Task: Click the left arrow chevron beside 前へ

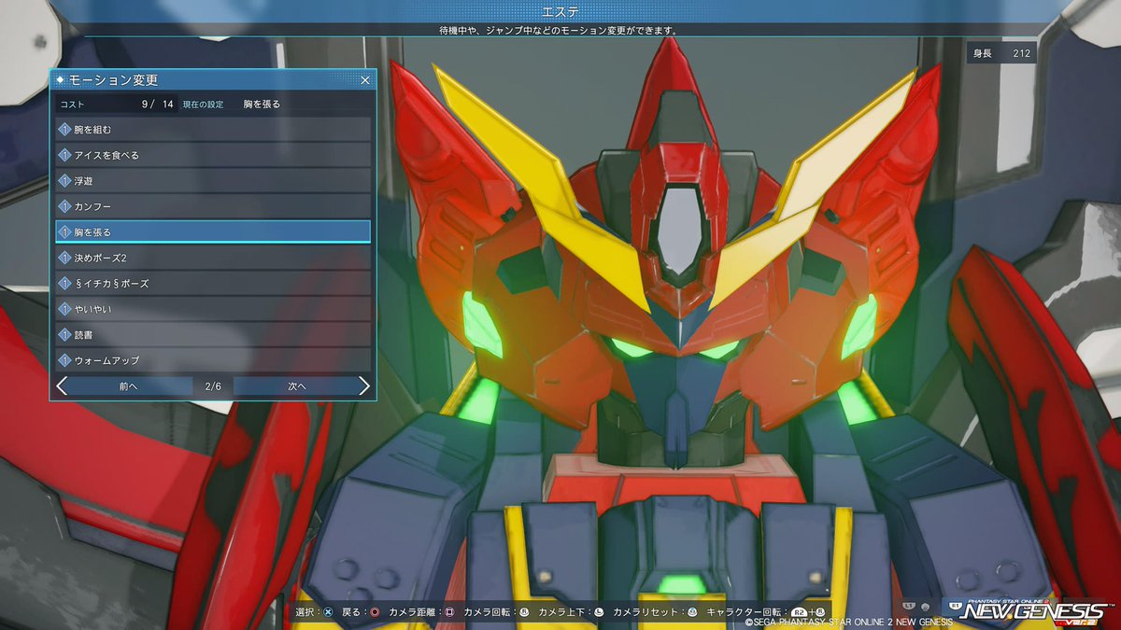Action: pos(62,385)
